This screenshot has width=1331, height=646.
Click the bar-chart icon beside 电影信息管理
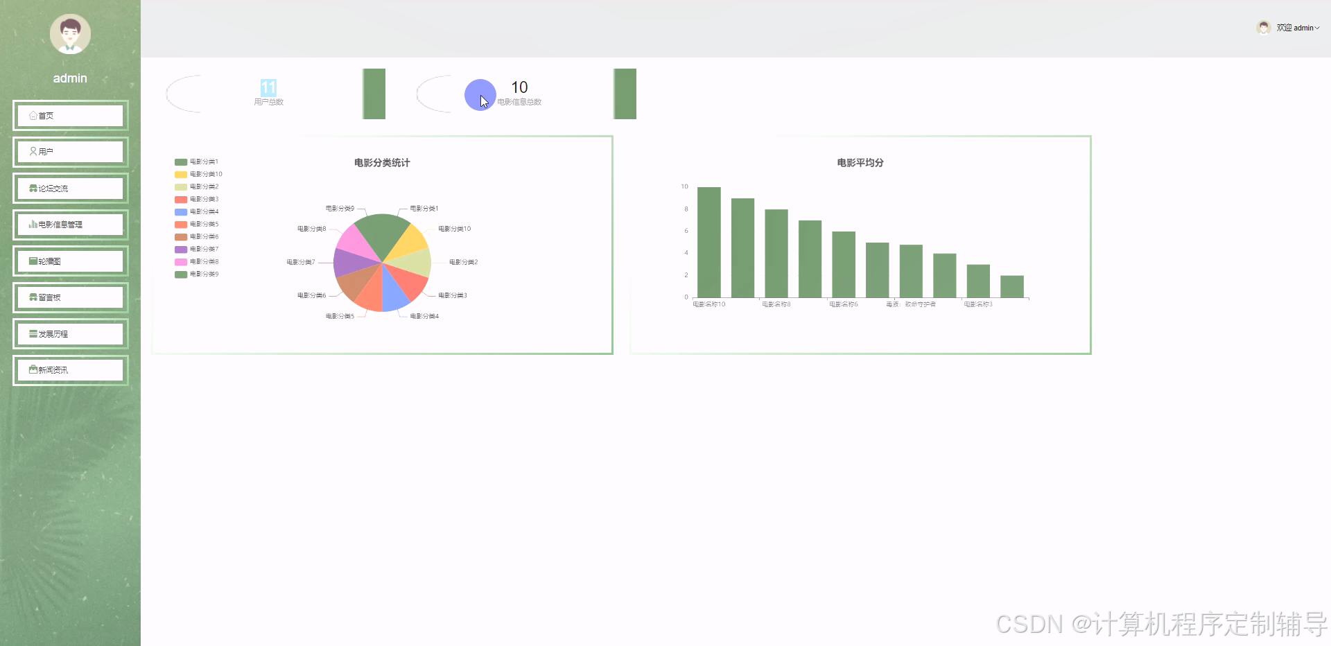[33, 224]
